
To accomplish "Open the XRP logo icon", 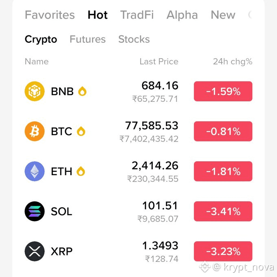I will [x=35, y=251].
